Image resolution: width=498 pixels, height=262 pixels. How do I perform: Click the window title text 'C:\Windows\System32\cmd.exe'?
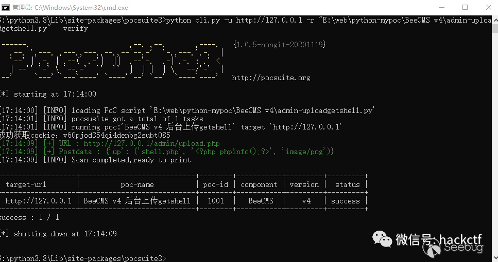(81, 7)
